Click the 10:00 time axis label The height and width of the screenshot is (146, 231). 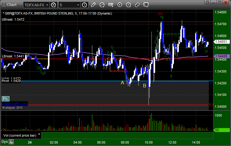tap(148, 142)
